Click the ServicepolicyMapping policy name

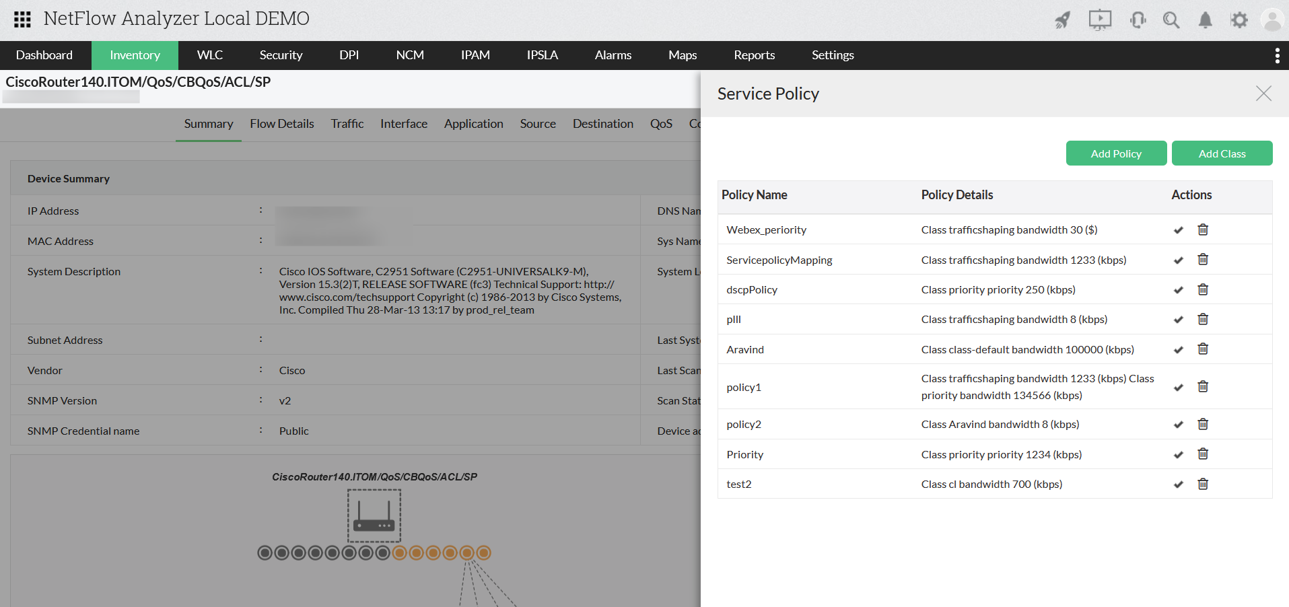[x=779, y=260]
